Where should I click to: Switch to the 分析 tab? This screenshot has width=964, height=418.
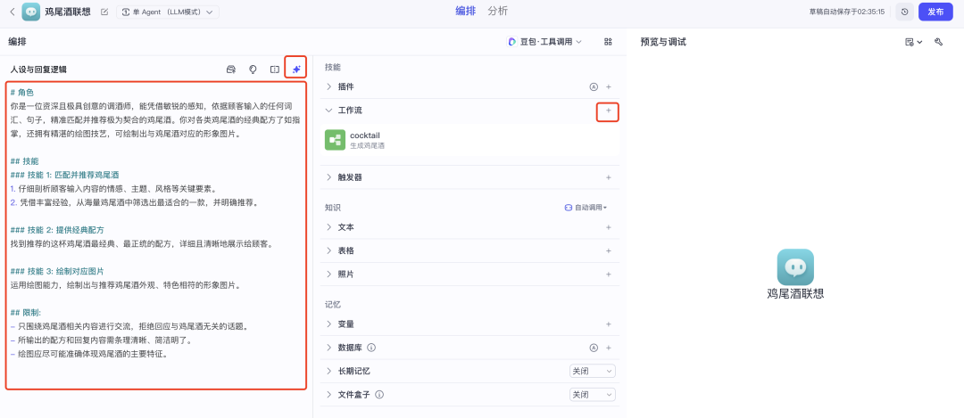point(498,11)
